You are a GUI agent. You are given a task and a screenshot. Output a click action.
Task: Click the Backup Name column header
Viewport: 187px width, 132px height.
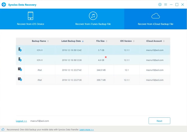[39, 41]
